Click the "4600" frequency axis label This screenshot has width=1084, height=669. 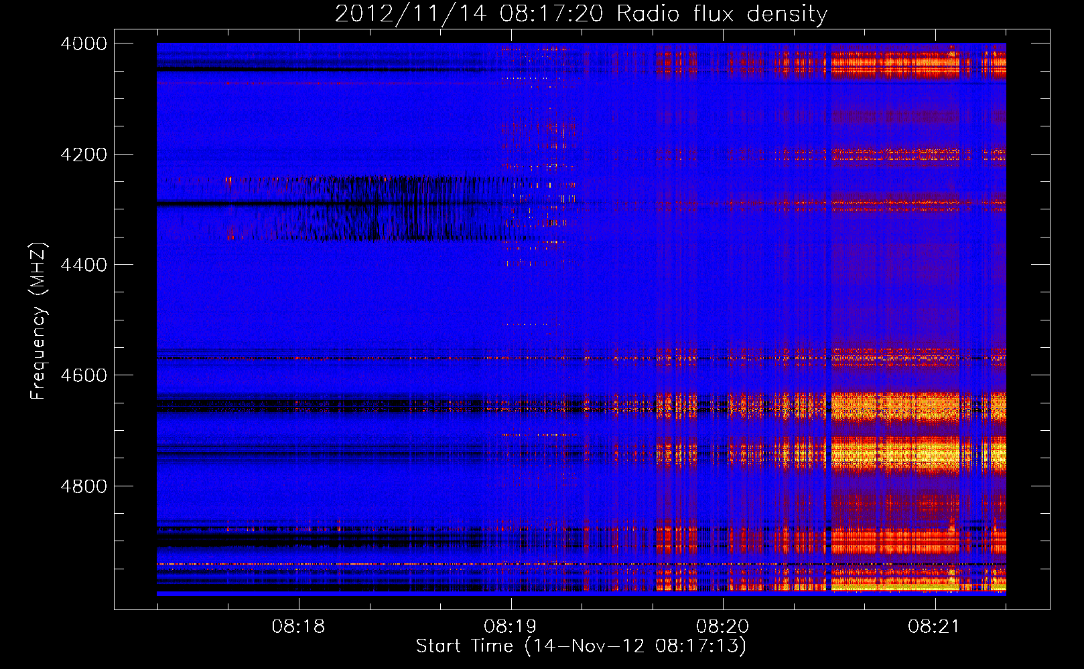(83, 375)
